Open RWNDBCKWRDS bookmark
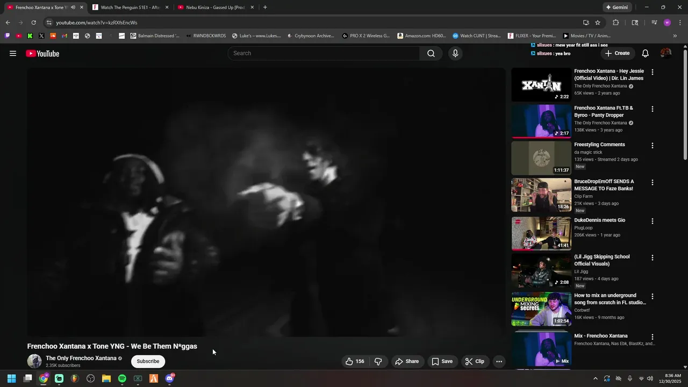Viewport: 688px width, 387px height. click(x=205, y=36)
